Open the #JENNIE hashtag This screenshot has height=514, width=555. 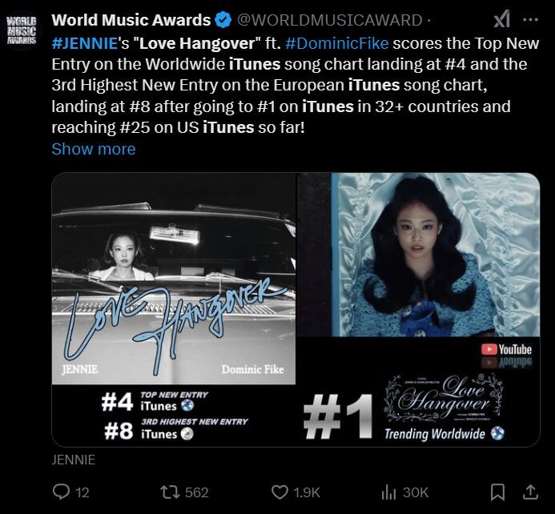[x=84, y=43]
